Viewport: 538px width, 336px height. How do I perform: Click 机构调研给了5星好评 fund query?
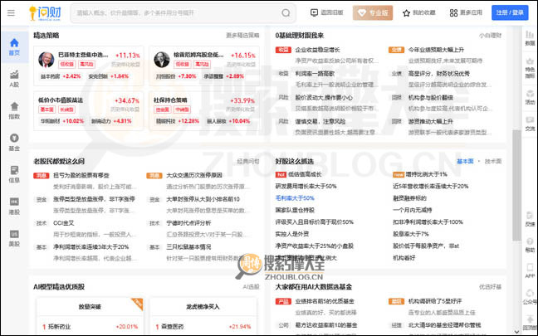(435, 301)
